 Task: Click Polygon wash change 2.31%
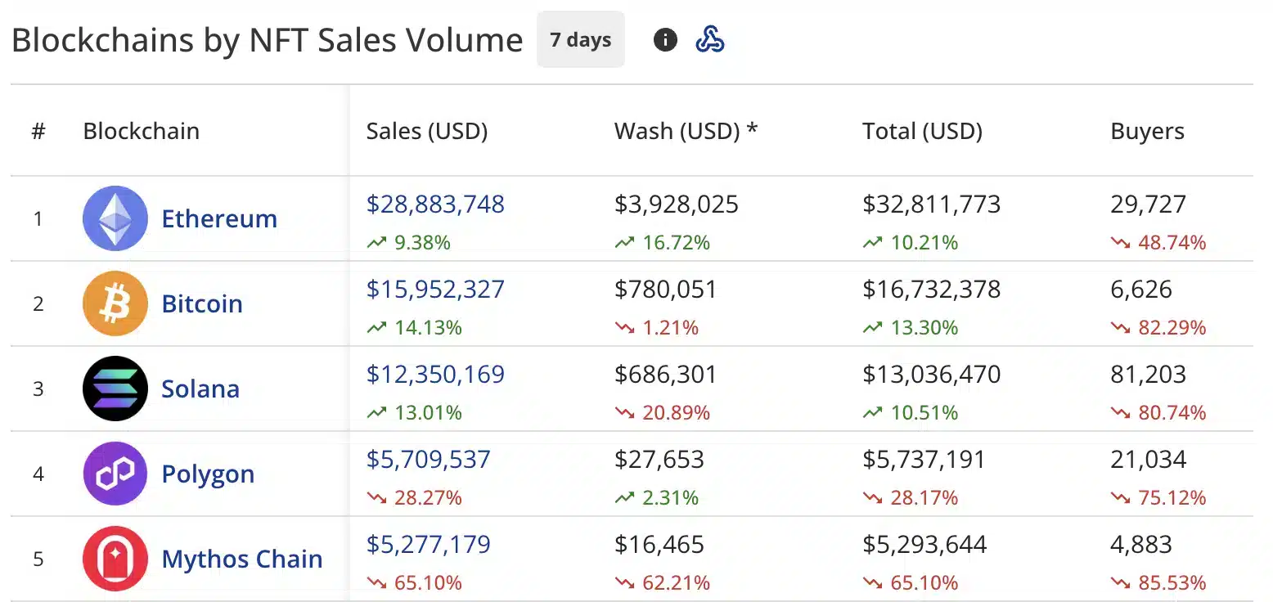656,498
